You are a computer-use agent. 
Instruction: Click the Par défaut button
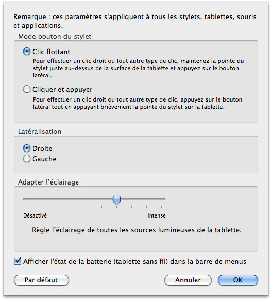click(x=41, y=280)
